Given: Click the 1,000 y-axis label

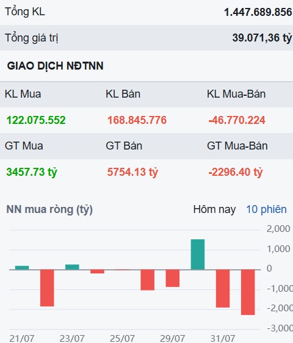Looking at the screenshot, I should [278, 249].
